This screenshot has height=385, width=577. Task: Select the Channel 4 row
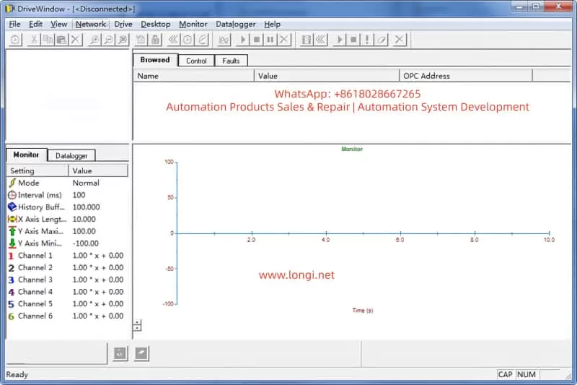tap(68, 292)
